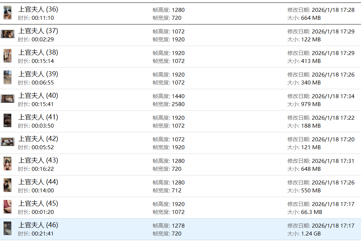Click the file name 上官夫人 (38)
The image size is (361, 242).
point(38,52)
